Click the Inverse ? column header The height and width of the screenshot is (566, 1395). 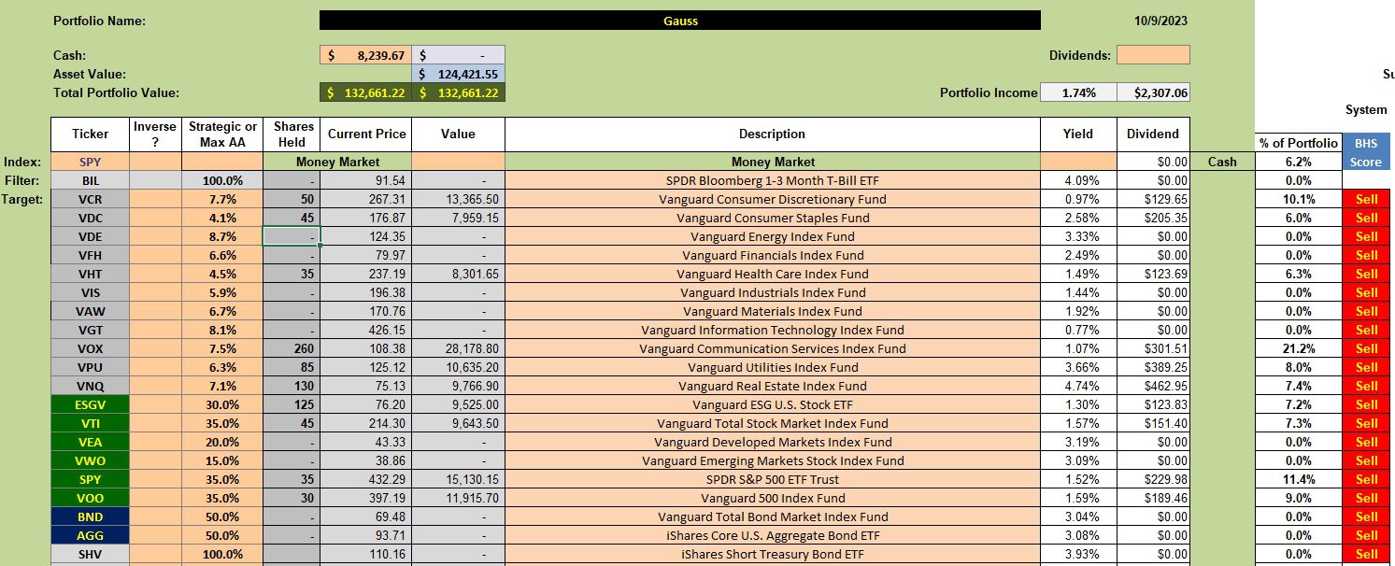coord(155,134)
